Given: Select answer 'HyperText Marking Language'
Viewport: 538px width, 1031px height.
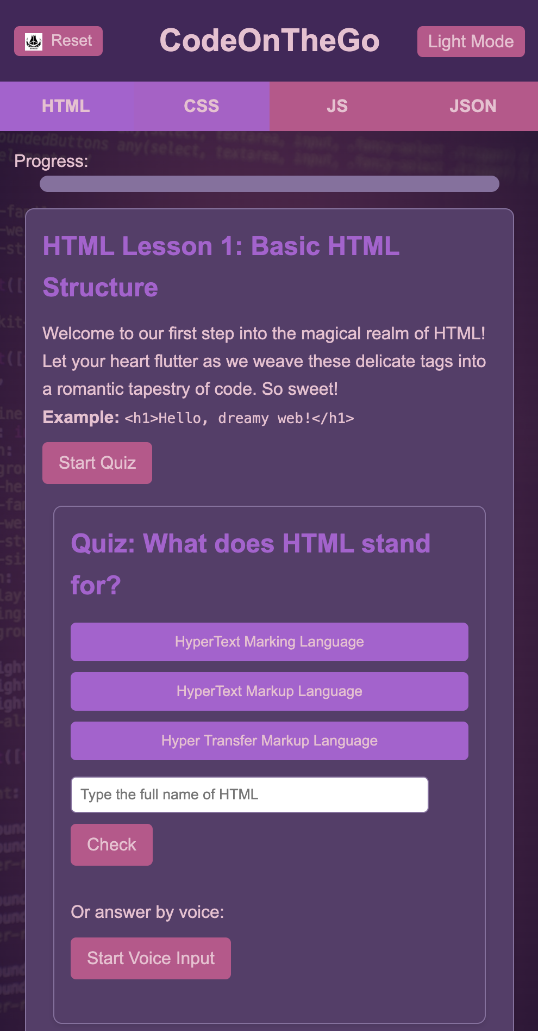Looking at the screenshot, I should point(268,642).
